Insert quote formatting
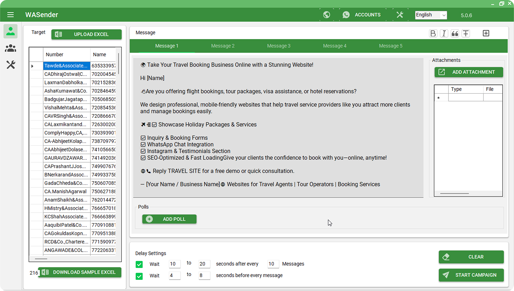 click(x=455, y=33)
